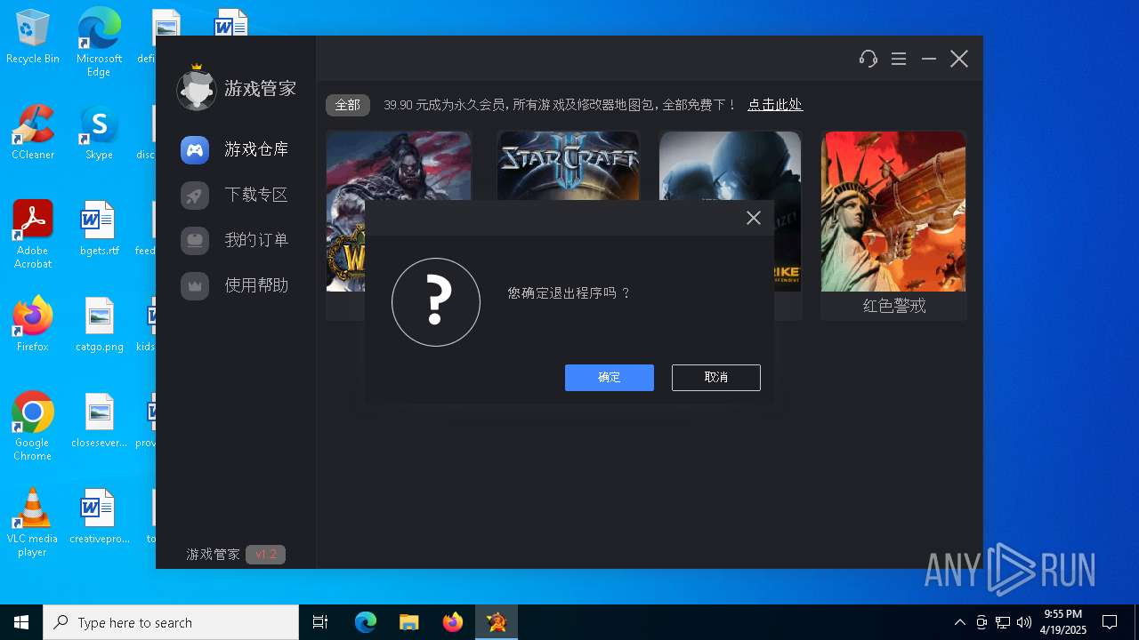This screenshot has width=1139, height=640.
Task: Switch to 游戏管家 app on taskbar
Action: click(x=497, y=622)
